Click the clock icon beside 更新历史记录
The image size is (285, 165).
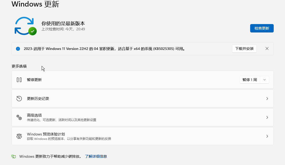(19, 98)
